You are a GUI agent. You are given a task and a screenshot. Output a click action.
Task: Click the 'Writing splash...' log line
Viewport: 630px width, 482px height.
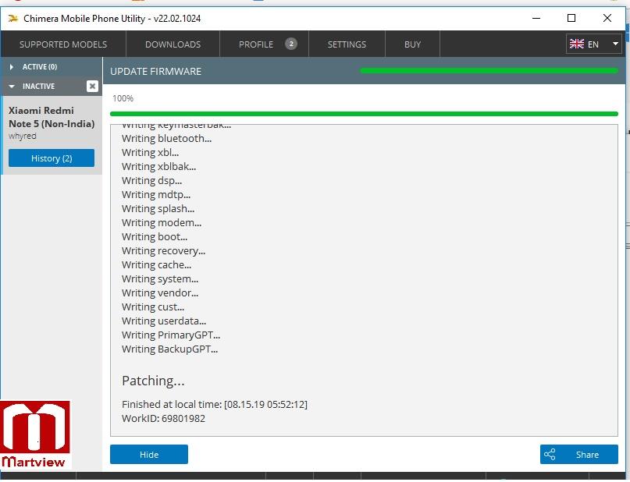(x=158, y=209)
